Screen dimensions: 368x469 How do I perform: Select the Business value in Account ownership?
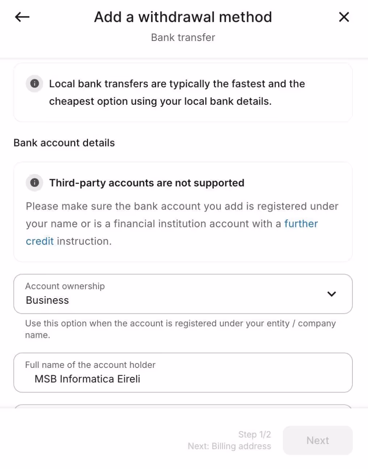[x=47, y=300]
